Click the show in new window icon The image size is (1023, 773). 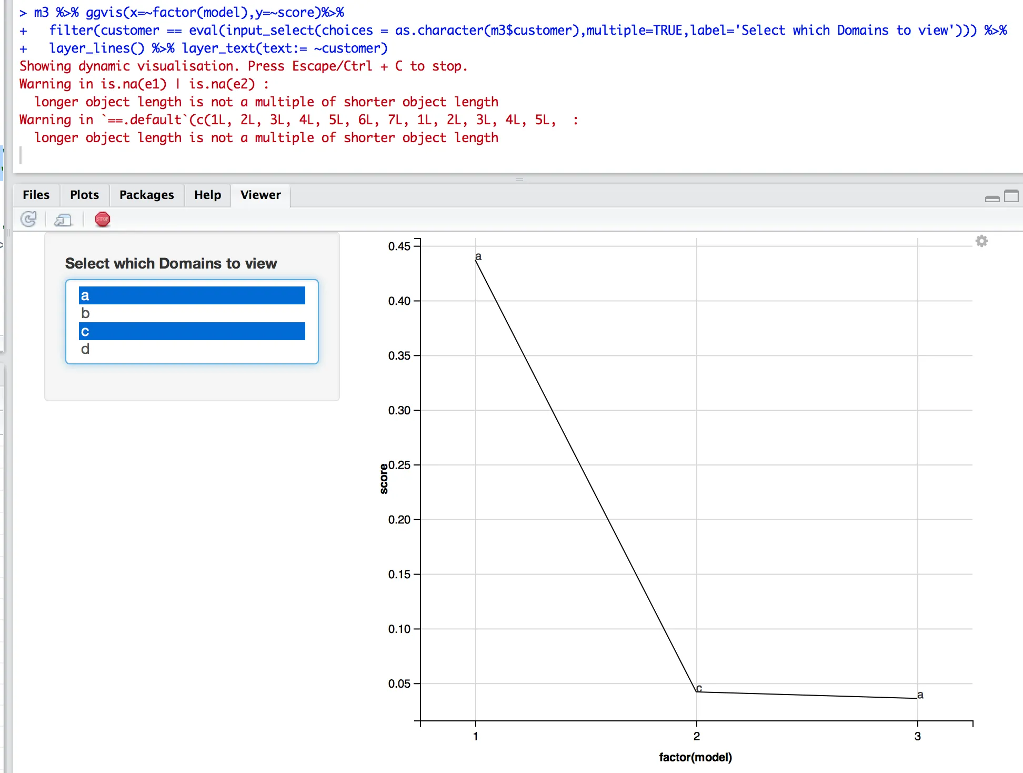tap(63, 220)
